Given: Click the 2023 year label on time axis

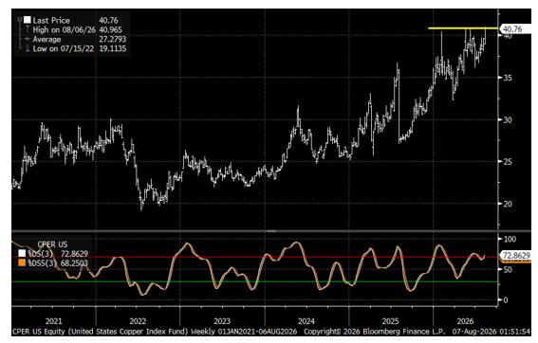Looking at the screenshot, I should click(222, 321).
